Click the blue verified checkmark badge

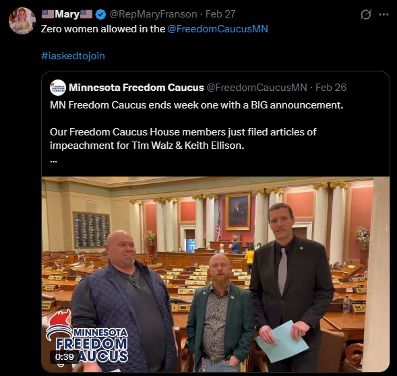point(100,14)
